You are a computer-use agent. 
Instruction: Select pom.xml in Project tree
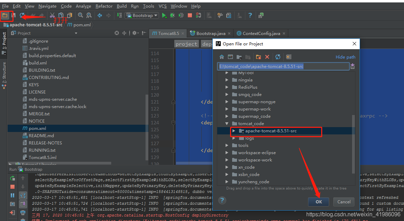tap(37, 128)
